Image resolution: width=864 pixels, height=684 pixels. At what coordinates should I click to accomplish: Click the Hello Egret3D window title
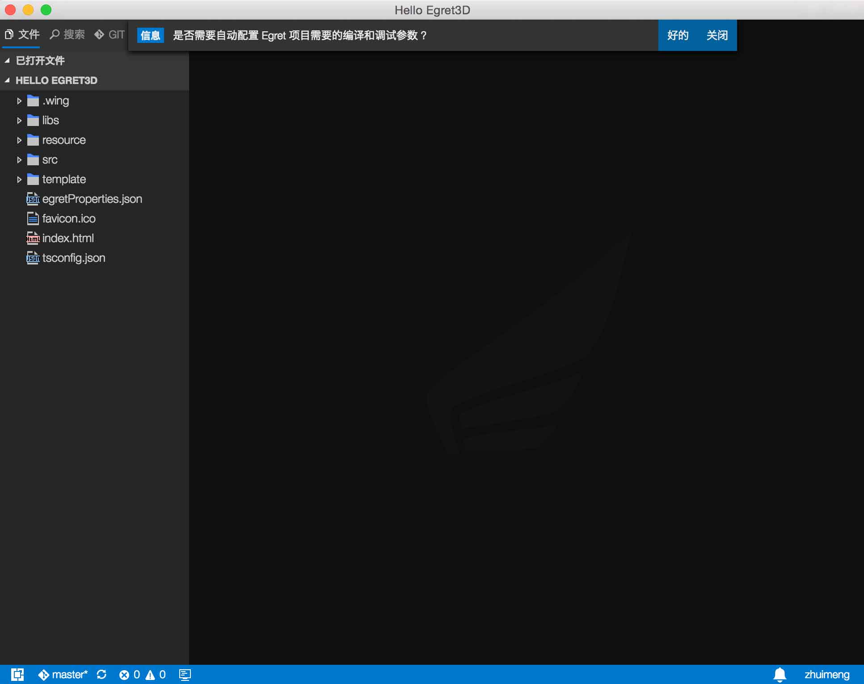point(432,10)
